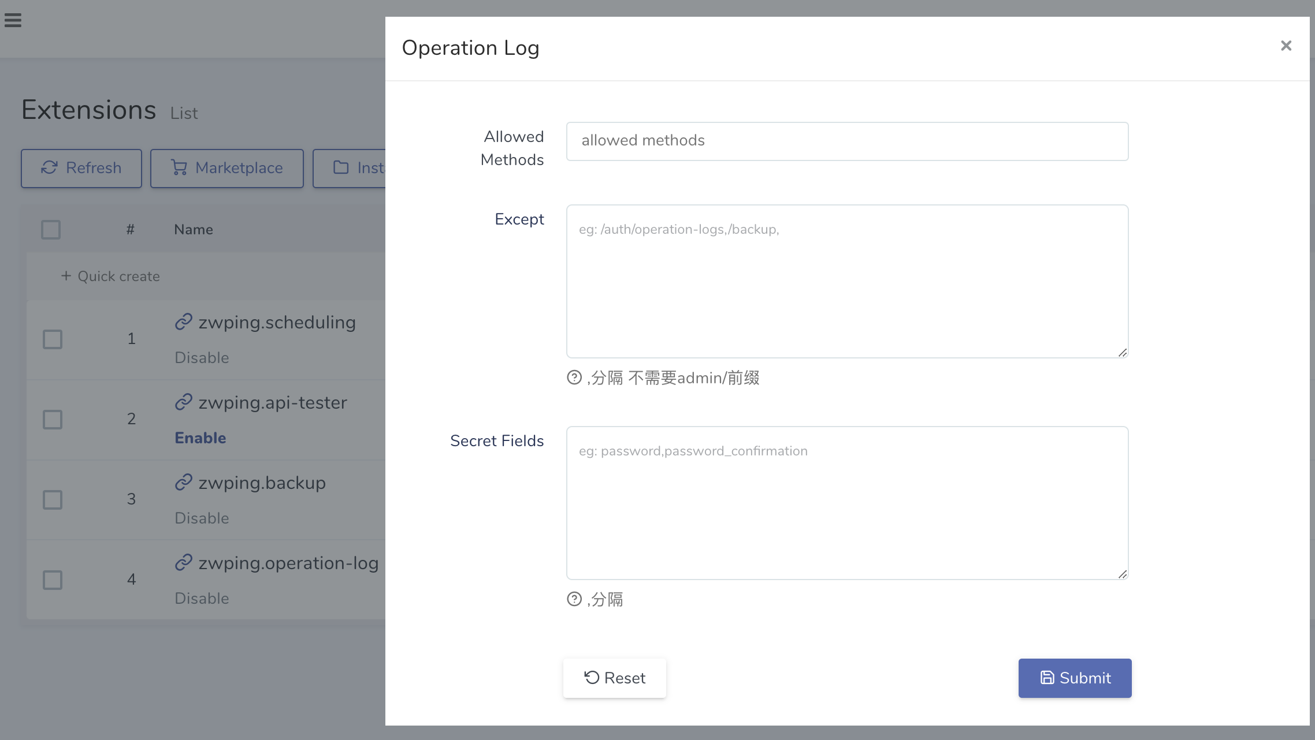Click link icon beside zwping.backup

coord(184,482)
